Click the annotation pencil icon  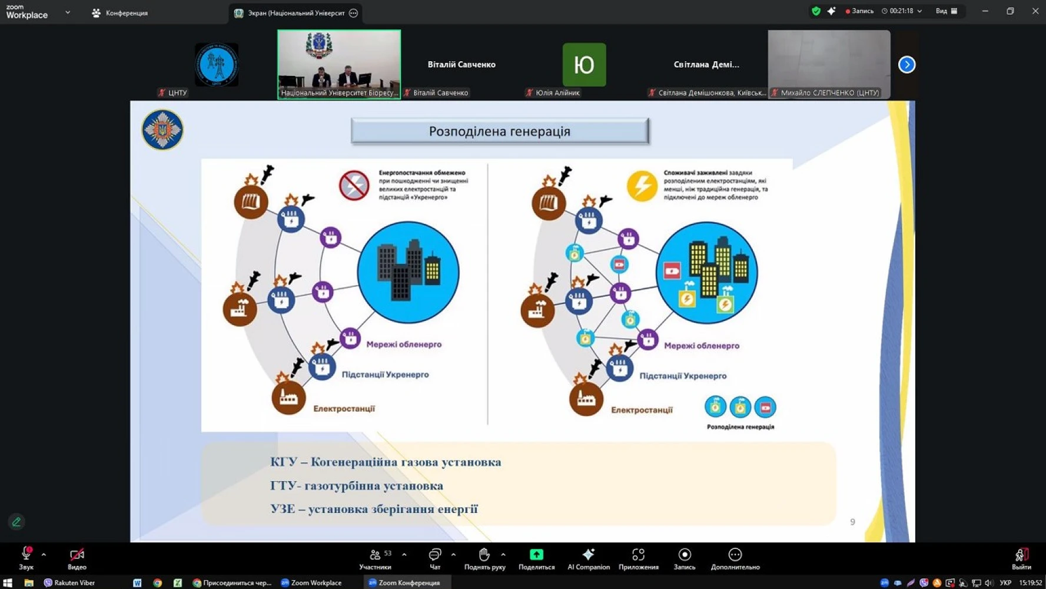(16, 522)
